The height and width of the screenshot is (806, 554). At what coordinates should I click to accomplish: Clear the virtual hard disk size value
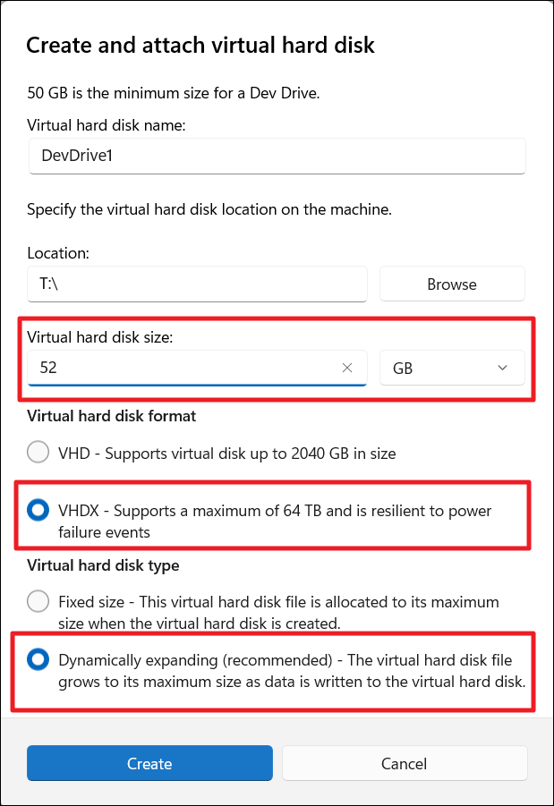click(347, 368)
